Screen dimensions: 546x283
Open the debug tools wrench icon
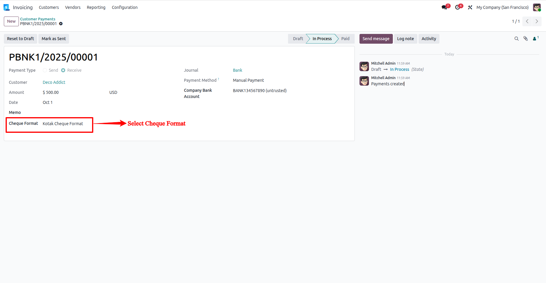[x=470, y=7]
